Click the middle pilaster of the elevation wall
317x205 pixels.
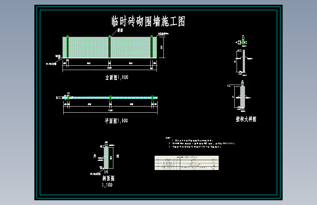point(110,47)
